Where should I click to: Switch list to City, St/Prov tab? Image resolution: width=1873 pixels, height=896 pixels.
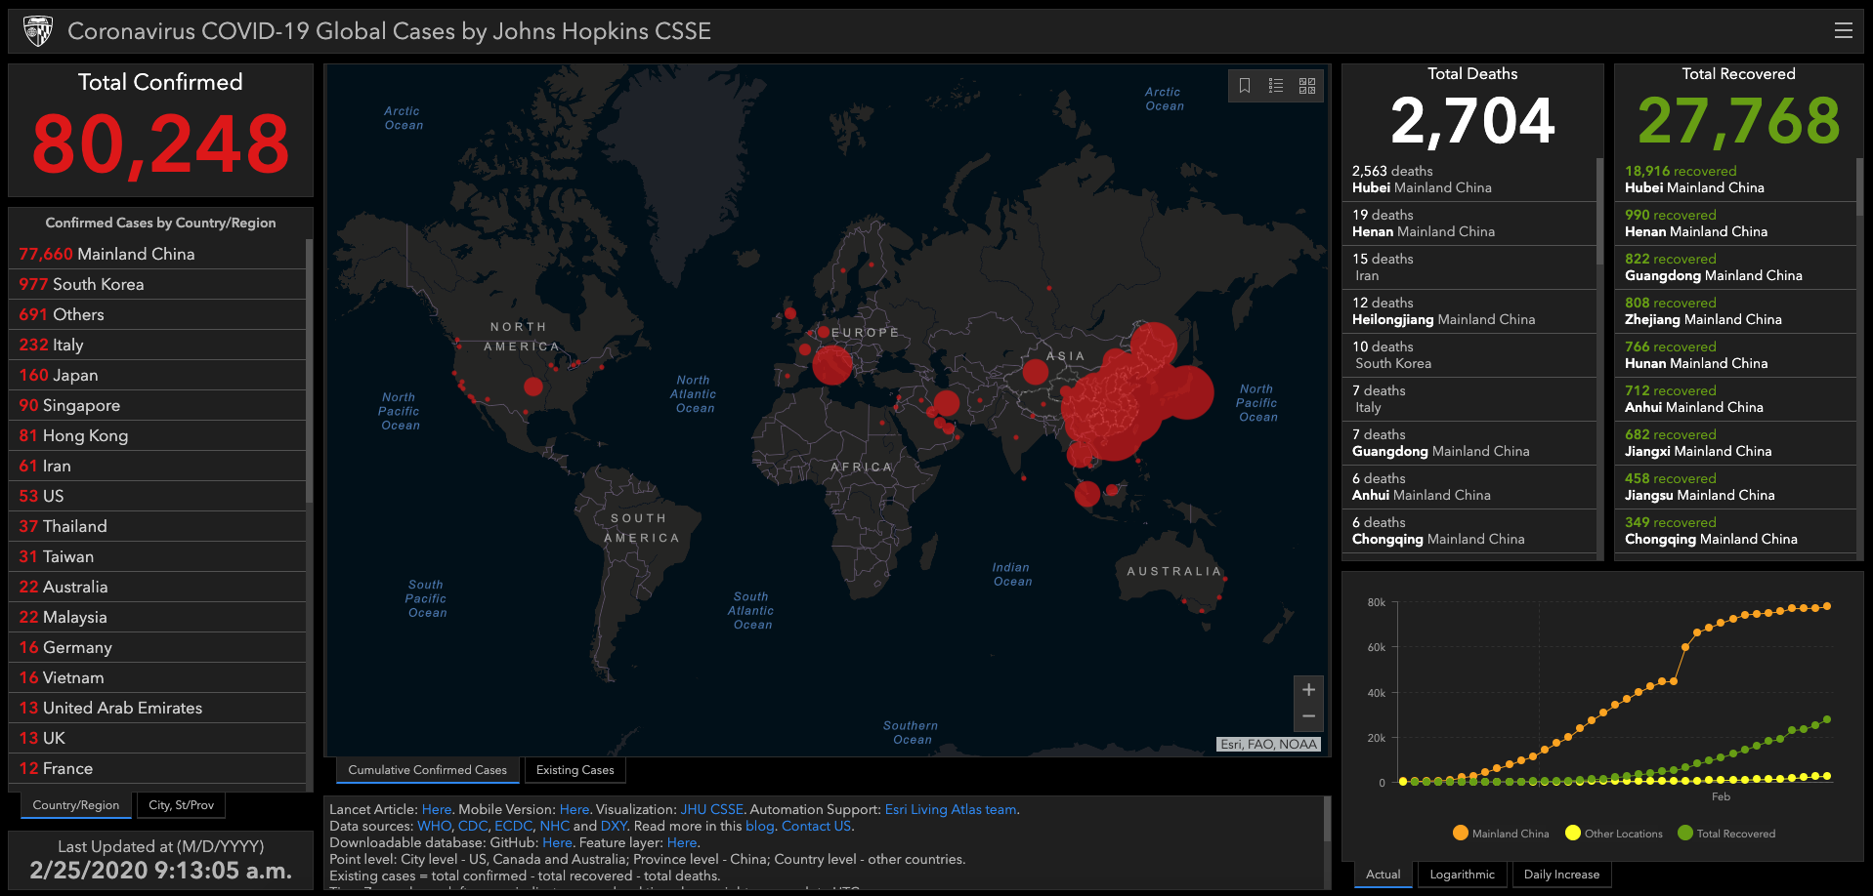point(181,805)
